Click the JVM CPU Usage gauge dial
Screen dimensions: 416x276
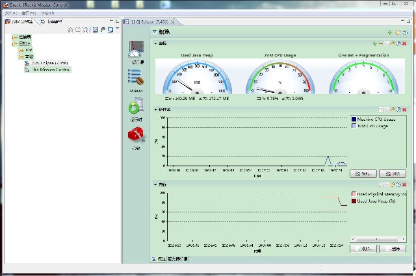tap(280, 77)
